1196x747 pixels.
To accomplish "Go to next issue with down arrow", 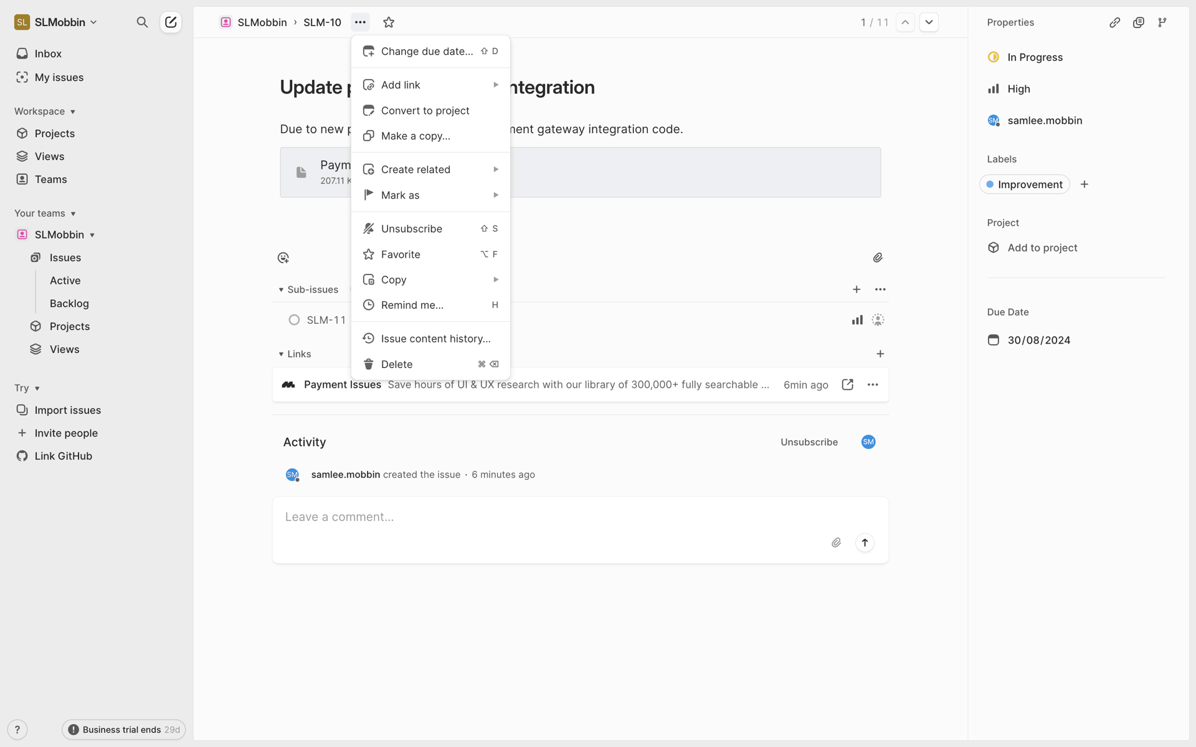I will pyautogui.click(x=929, y=22).
